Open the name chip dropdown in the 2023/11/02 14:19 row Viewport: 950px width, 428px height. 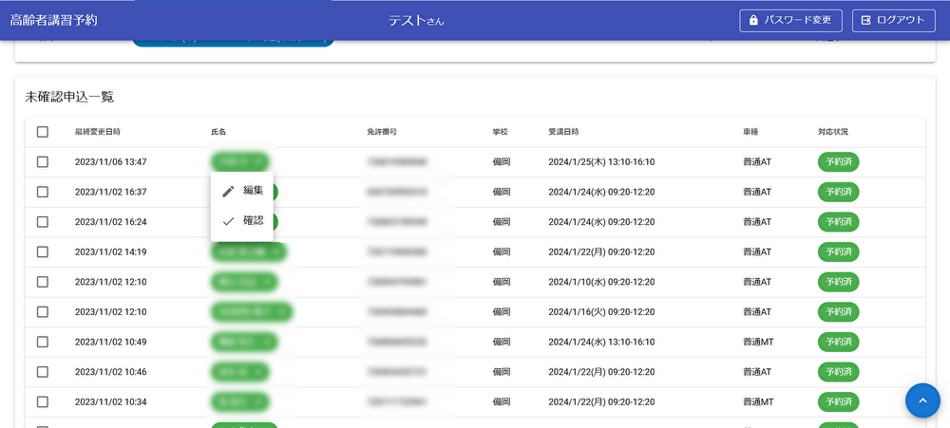click(x=249, y=251)
